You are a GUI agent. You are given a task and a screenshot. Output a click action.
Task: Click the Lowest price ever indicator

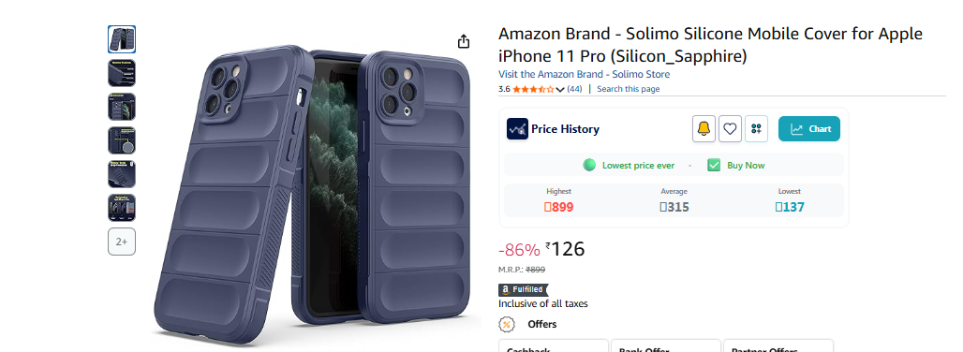629,165
